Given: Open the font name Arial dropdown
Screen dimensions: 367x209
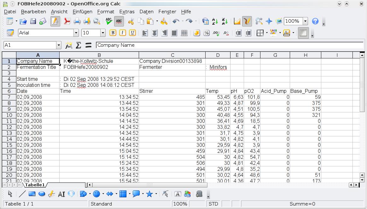Looking at the screenshot, I should (x=76, y=33).
